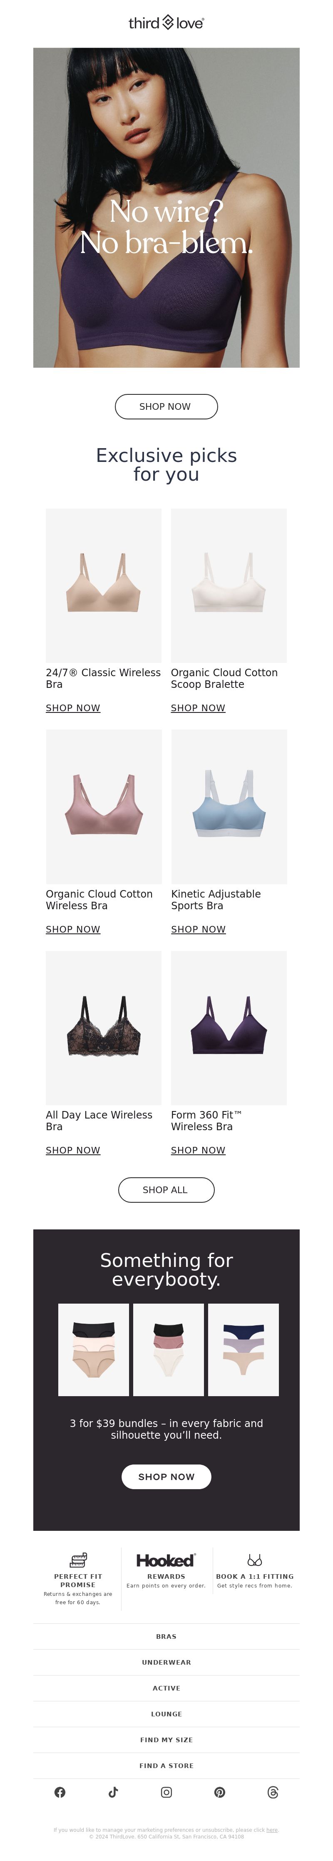Click the Shop Now button under the hero image

[x=166, y=407]
